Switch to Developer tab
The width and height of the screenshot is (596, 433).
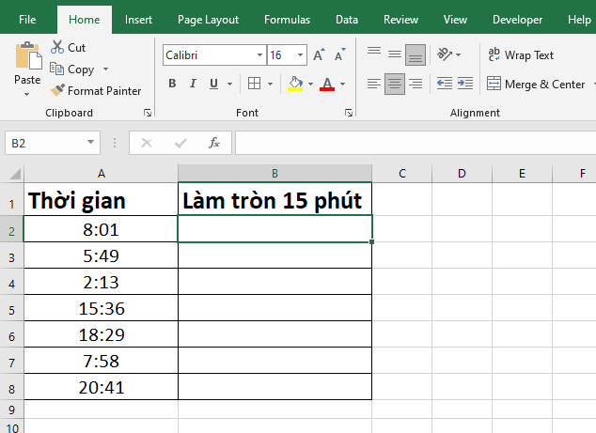tap(517, 20)
